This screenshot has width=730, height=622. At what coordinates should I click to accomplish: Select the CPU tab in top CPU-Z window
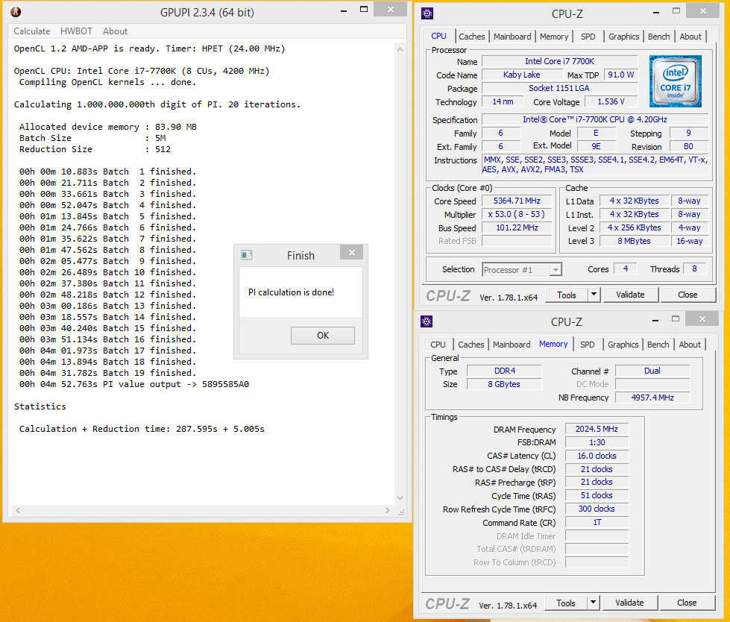(x=438, y=36)
